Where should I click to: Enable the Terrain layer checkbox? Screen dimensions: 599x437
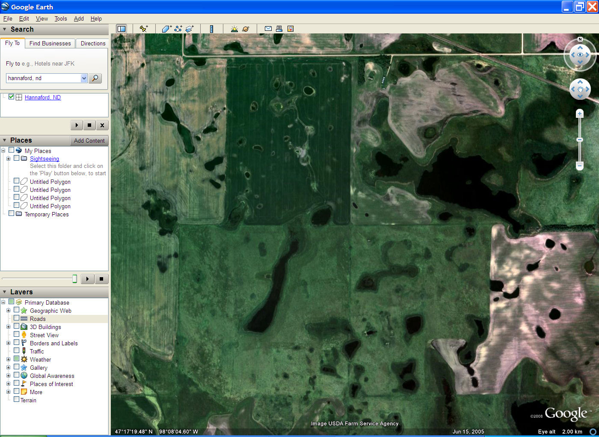16,400
